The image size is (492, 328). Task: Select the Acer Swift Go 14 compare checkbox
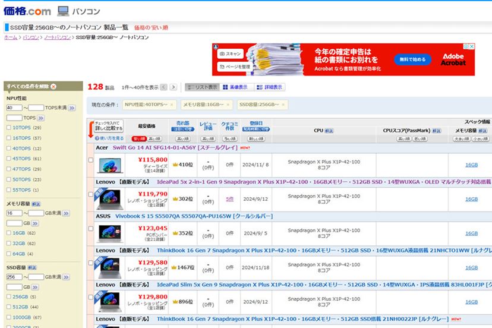click(x=91, y=160)
